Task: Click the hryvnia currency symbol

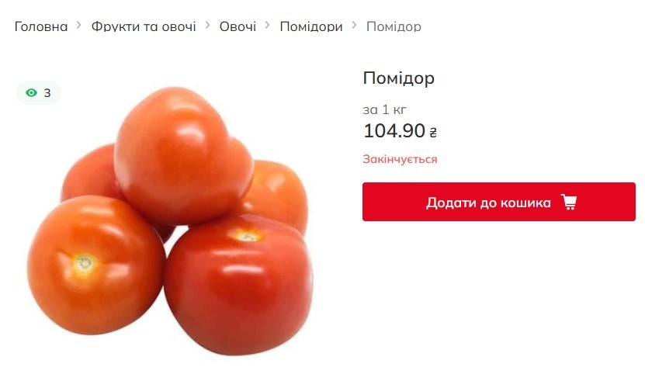Action: (433, 132)
